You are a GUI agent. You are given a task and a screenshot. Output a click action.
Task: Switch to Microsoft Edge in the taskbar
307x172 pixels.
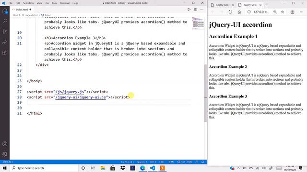click(x=142, y=168)
